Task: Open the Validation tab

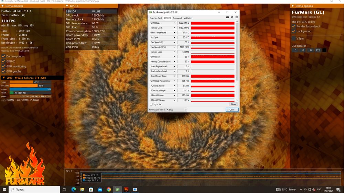Action: click(188, 18)
